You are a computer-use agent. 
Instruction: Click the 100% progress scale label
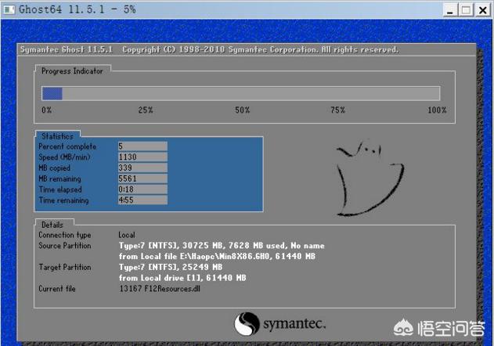(437, 110)
